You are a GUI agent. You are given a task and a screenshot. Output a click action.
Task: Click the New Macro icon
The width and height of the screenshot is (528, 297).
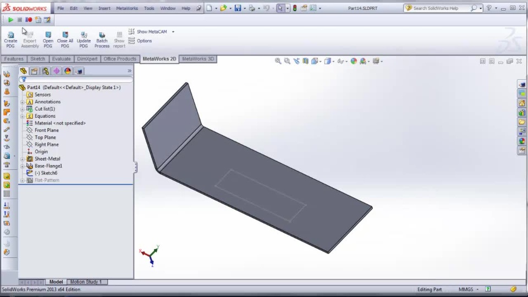tap(38, 20)
